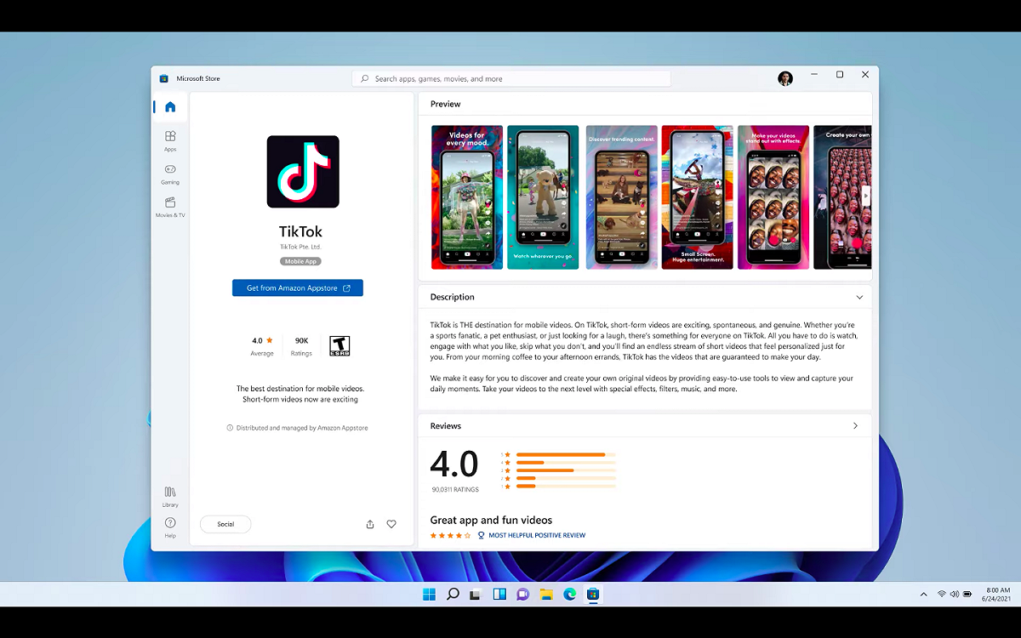The width and height of the screenshot is (1021, 638).
Task: Open Teams Chat on taskbar
Action: tap(523, 594)
